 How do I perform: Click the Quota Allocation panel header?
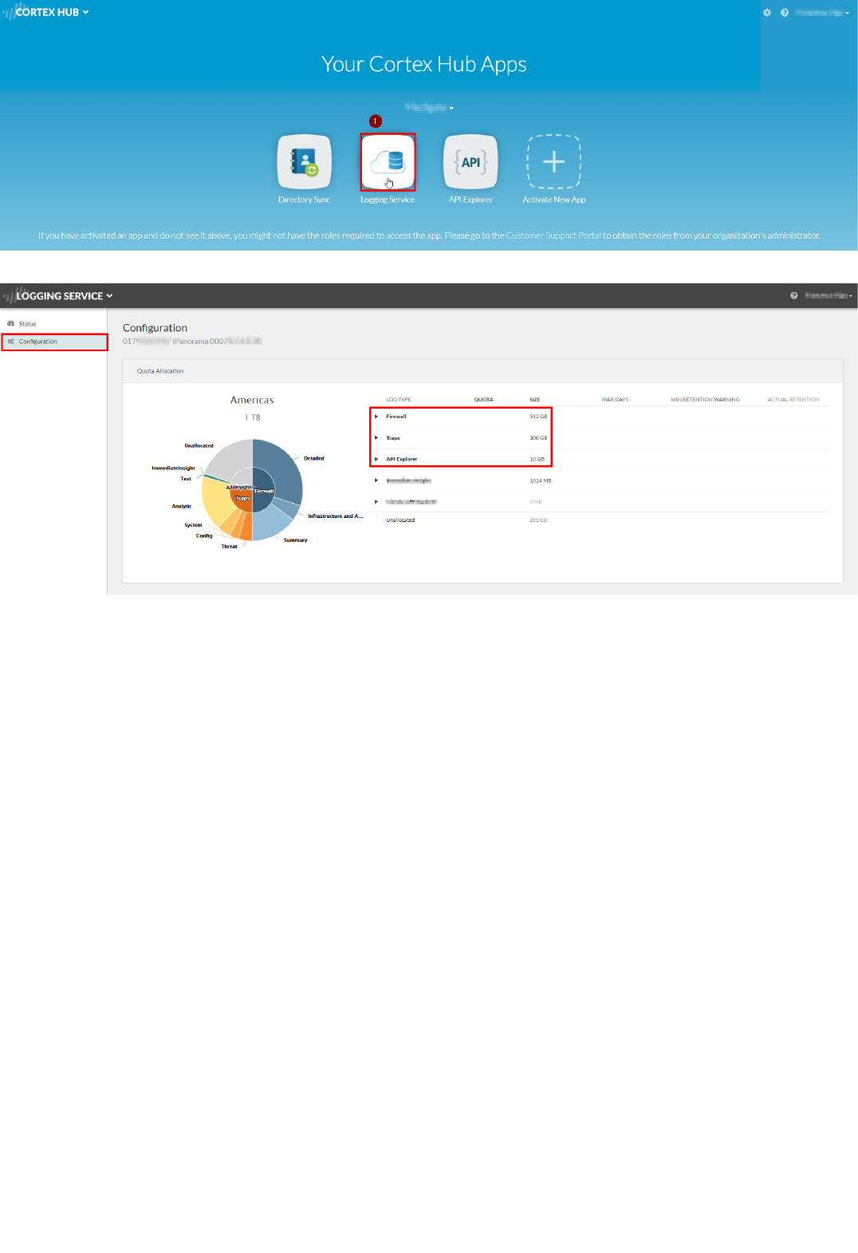pos(482,371)
